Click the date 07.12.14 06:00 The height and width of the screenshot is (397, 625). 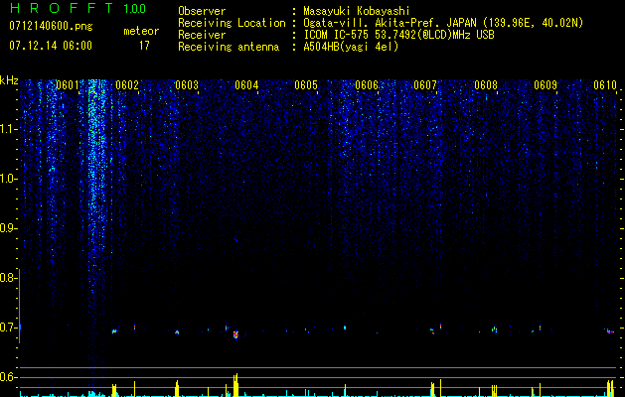pos(51,46)
